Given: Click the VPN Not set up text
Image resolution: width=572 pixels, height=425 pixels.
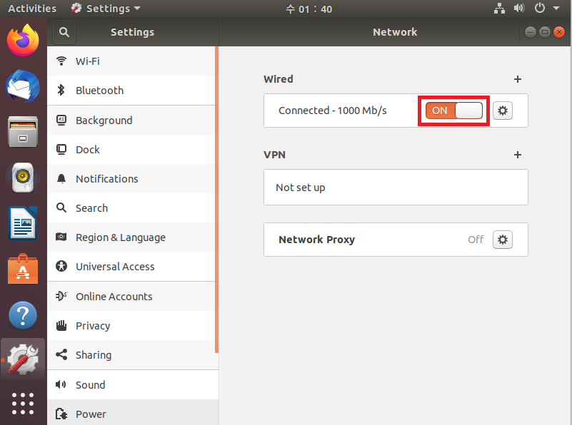Looking at the screenshot, I should (300, 188).
